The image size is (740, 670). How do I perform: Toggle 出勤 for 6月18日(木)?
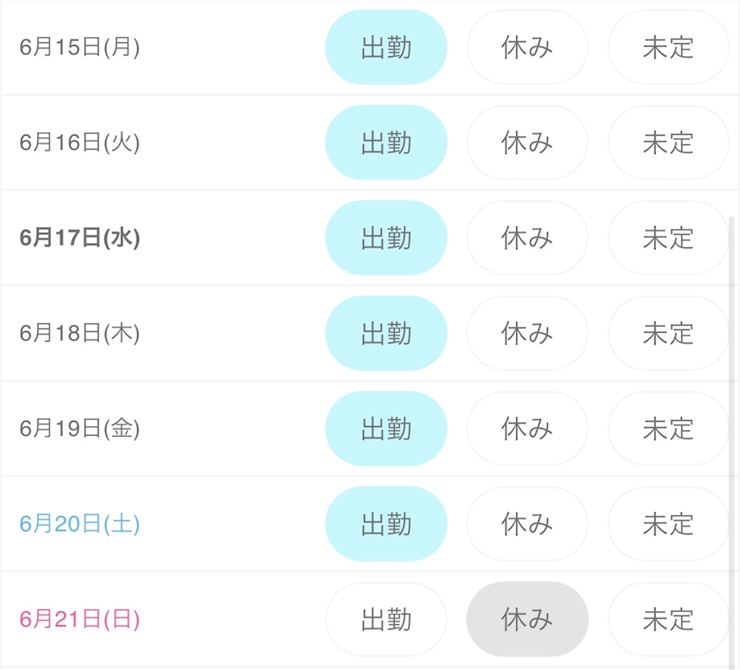tap(386, 333)
